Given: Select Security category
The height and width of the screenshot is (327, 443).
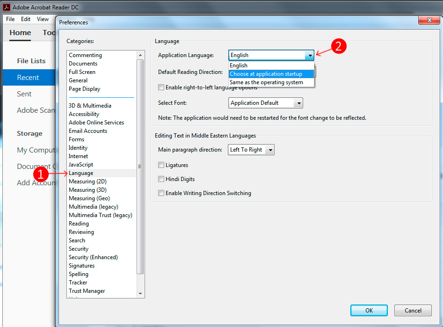Looking at the screenshot, I should pos(79,249).
